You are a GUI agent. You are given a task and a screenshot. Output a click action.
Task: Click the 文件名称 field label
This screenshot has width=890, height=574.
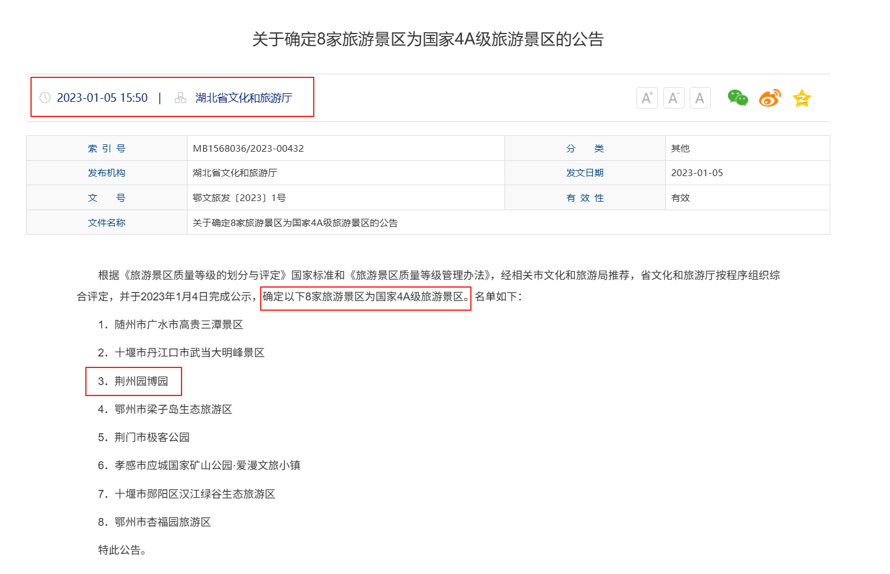[107, 222]
